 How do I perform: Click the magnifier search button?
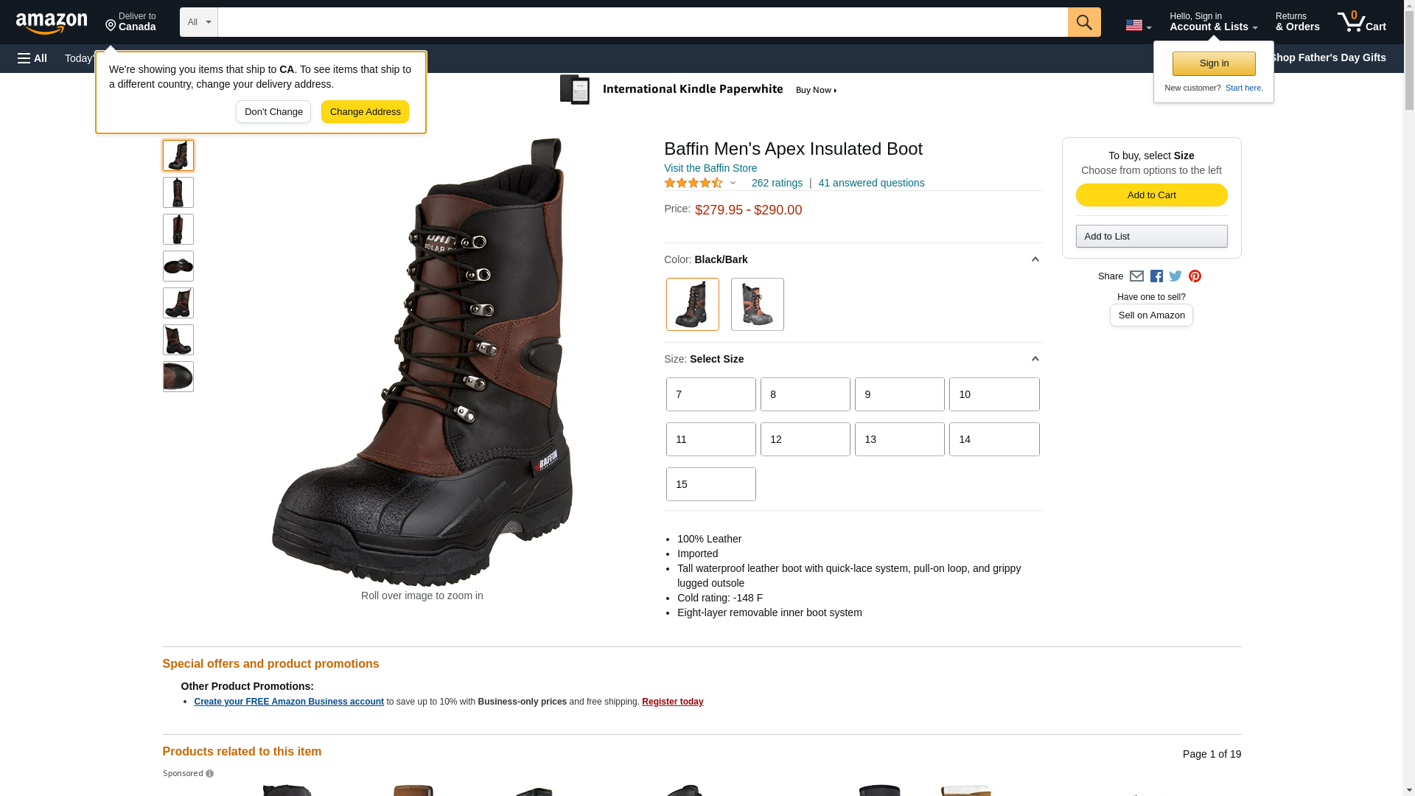[x=1083, y=22]
